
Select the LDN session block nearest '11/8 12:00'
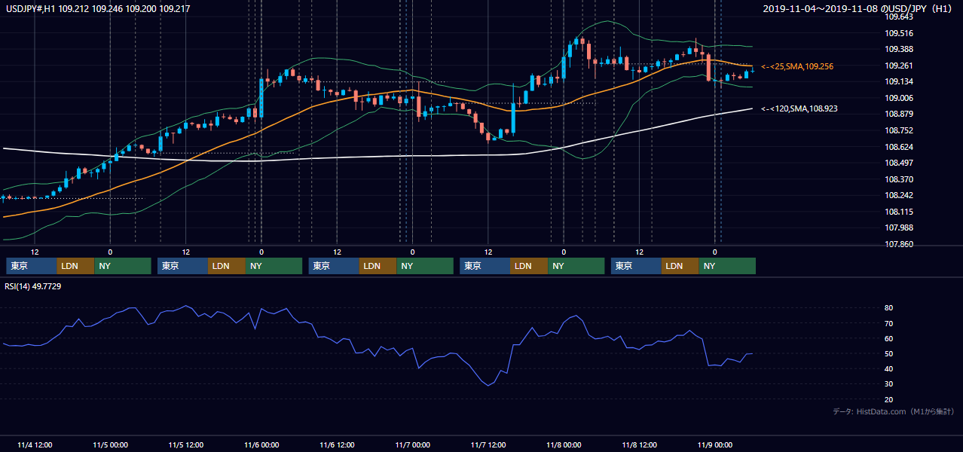[680, 266]
